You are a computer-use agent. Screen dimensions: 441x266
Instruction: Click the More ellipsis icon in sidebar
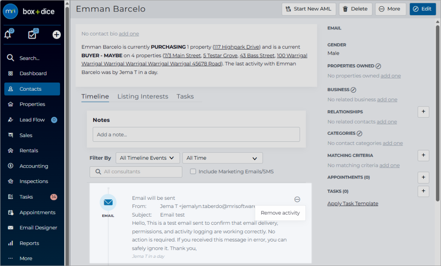click(11, 258)
